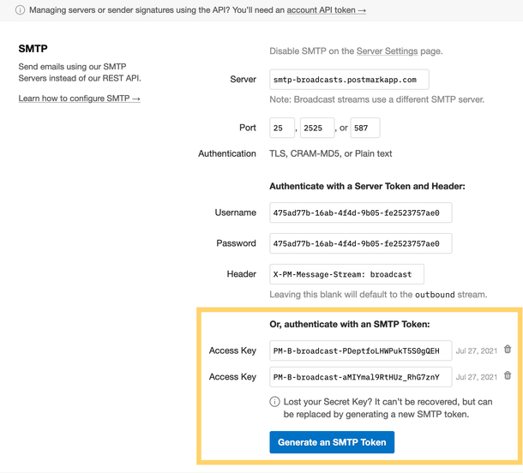Screen dimensions: 523x473
Task: Open the account API token link
Action: point(326,10)
